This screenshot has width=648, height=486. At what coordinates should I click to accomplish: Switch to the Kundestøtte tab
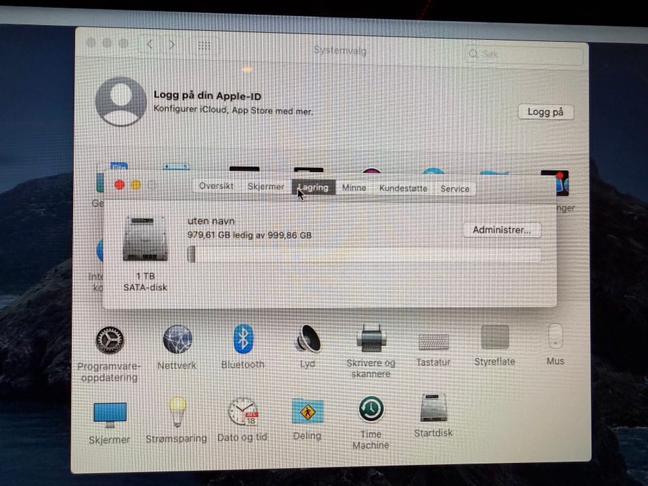[x=404, y=188]
